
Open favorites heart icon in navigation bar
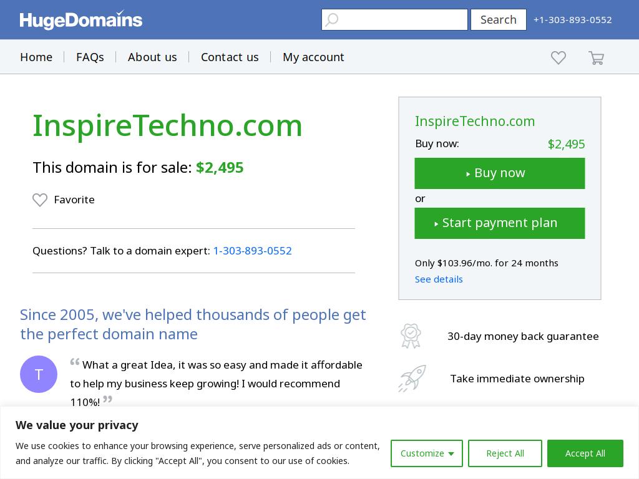[559, 57]
